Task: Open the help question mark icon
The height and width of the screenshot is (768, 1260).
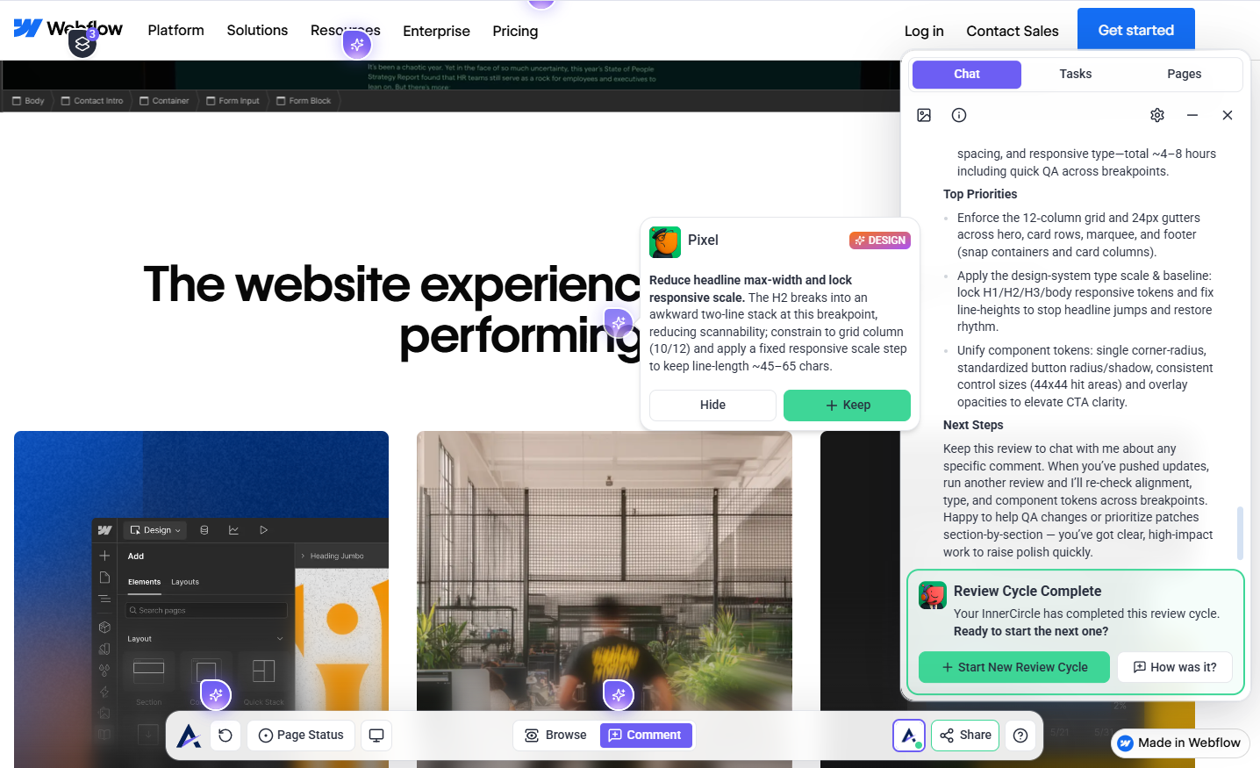Action: [x=1020, y=736]
